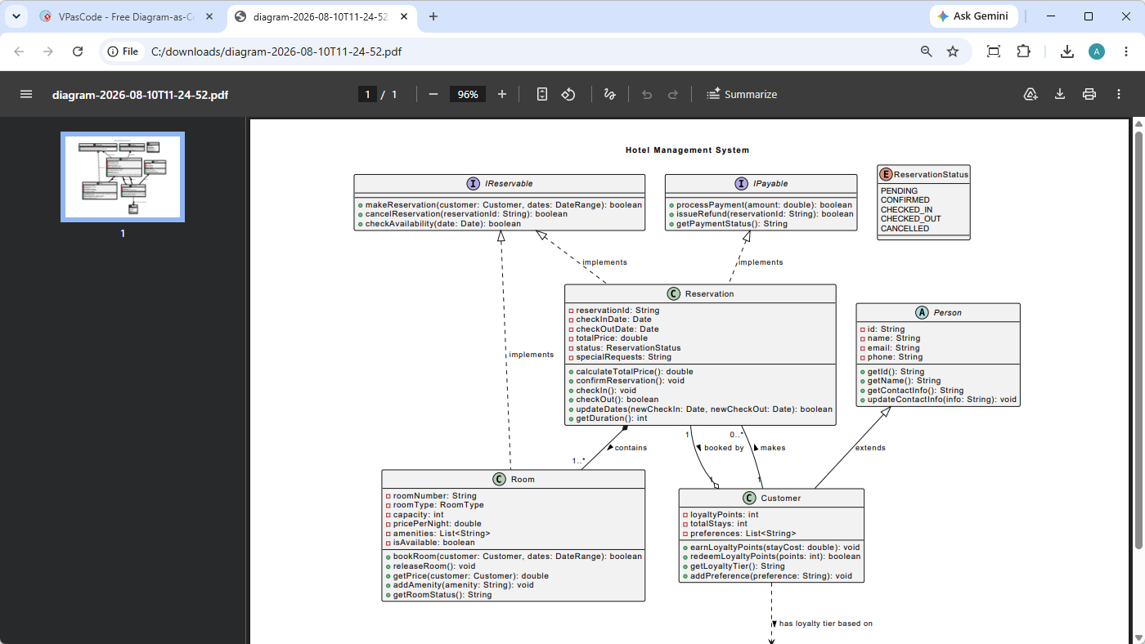Click the PDF undo arrow
1145x644 pixels.
click(x=647, y=94)
